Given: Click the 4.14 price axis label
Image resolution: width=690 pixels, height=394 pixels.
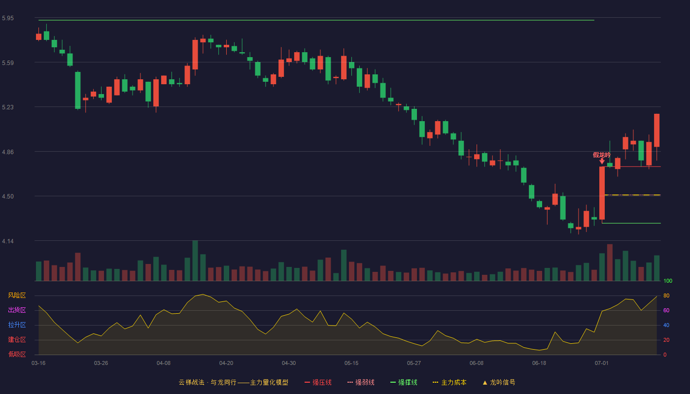Looking at the screenshot, I should pos(8,241).
